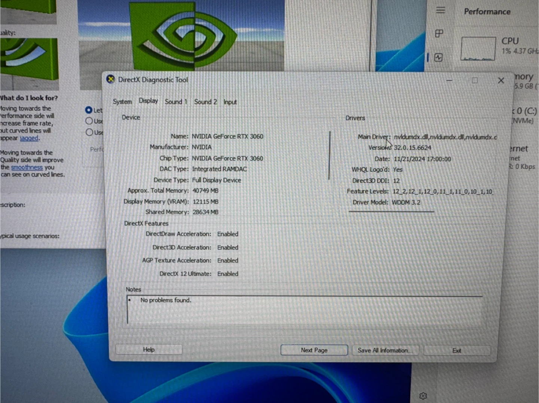The image size is (539, 403).
Task: Click the 'No problems found.' note
Action: click(166, 300)
